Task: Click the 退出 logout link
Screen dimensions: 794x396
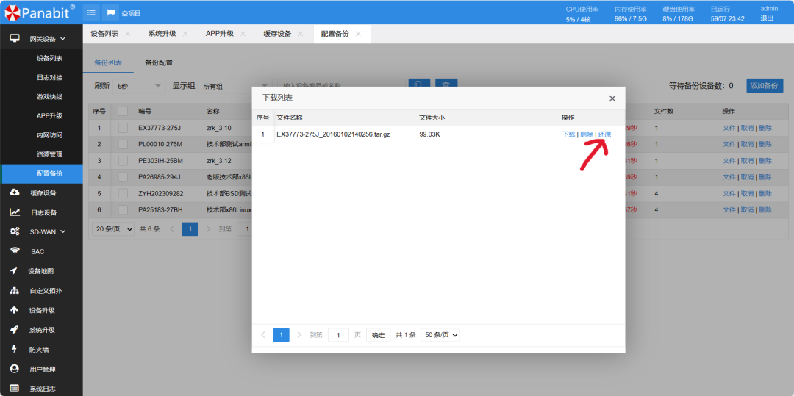Action: tap(767, 18)
